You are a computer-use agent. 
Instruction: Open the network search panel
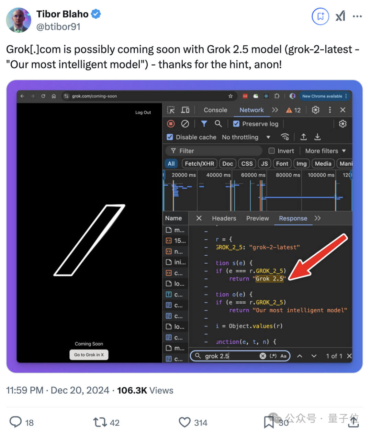tap(218, 124)
